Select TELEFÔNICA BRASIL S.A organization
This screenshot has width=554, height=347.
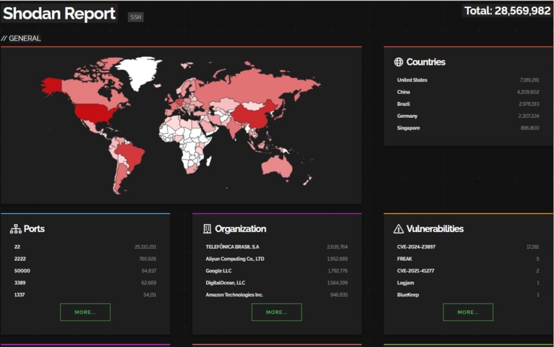point(233,247)
